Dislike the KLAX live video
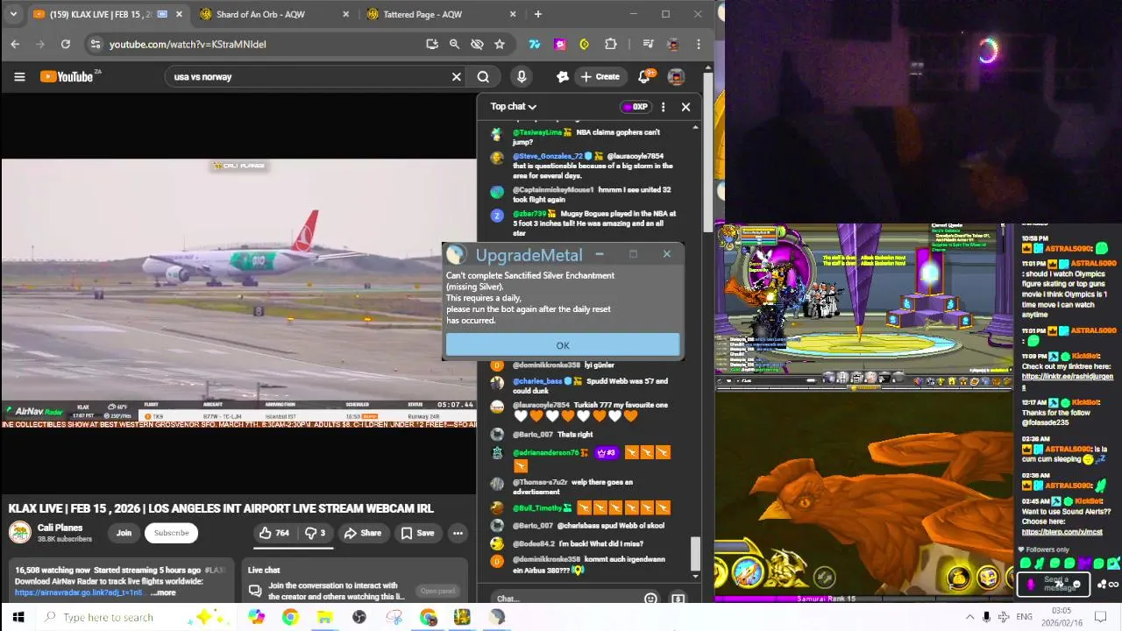 pos(315,533)
